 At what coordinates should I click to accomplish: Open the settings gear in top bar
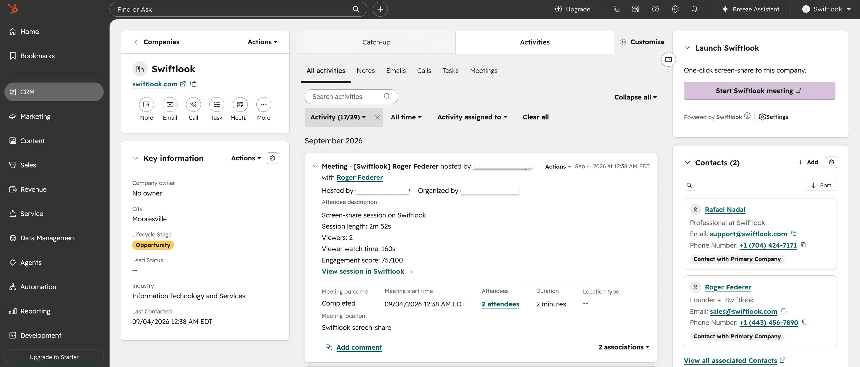(x=675, y=9)
